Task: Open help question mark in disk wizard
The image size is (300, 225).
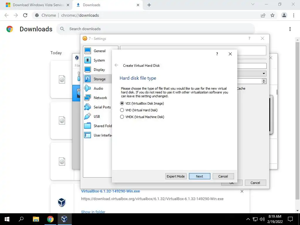Action: tap(217, 54)
